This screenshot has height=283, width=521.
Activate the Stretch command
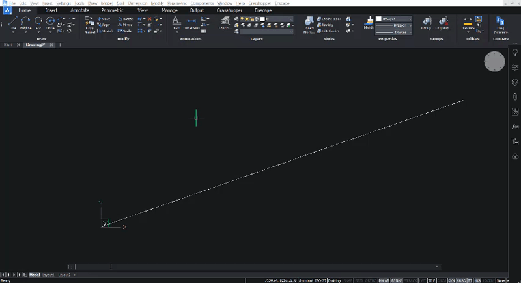point(105,31)
